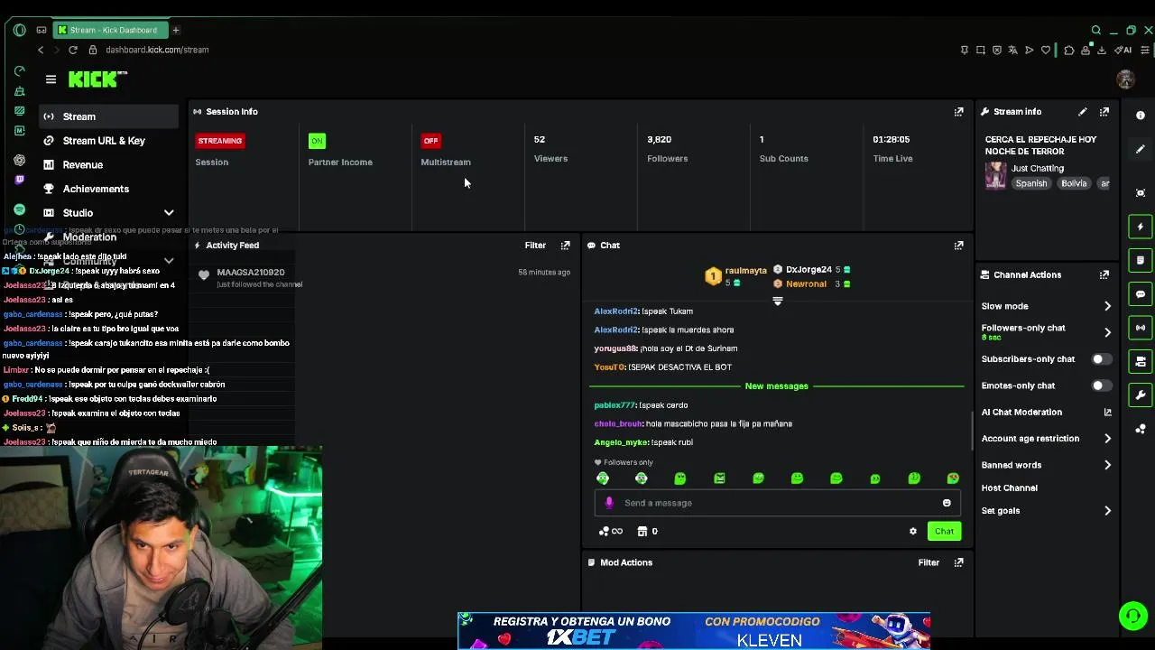Click the Just Chatting category thumbnail
The image size is (1155, 650).
(x=995, y=175)
